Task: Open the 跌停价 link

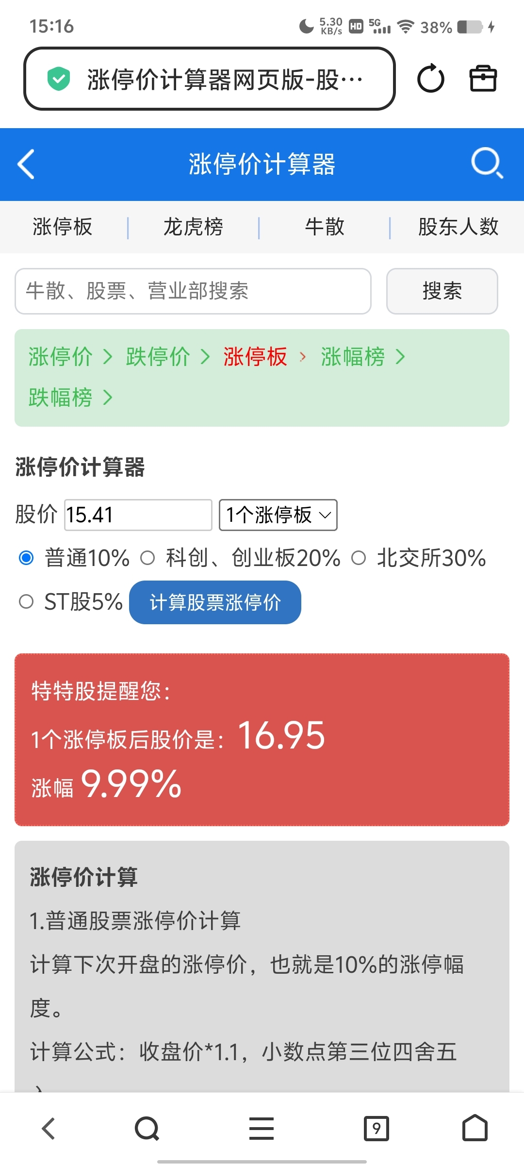Action: pyautogui.click(x=158, y=357)
